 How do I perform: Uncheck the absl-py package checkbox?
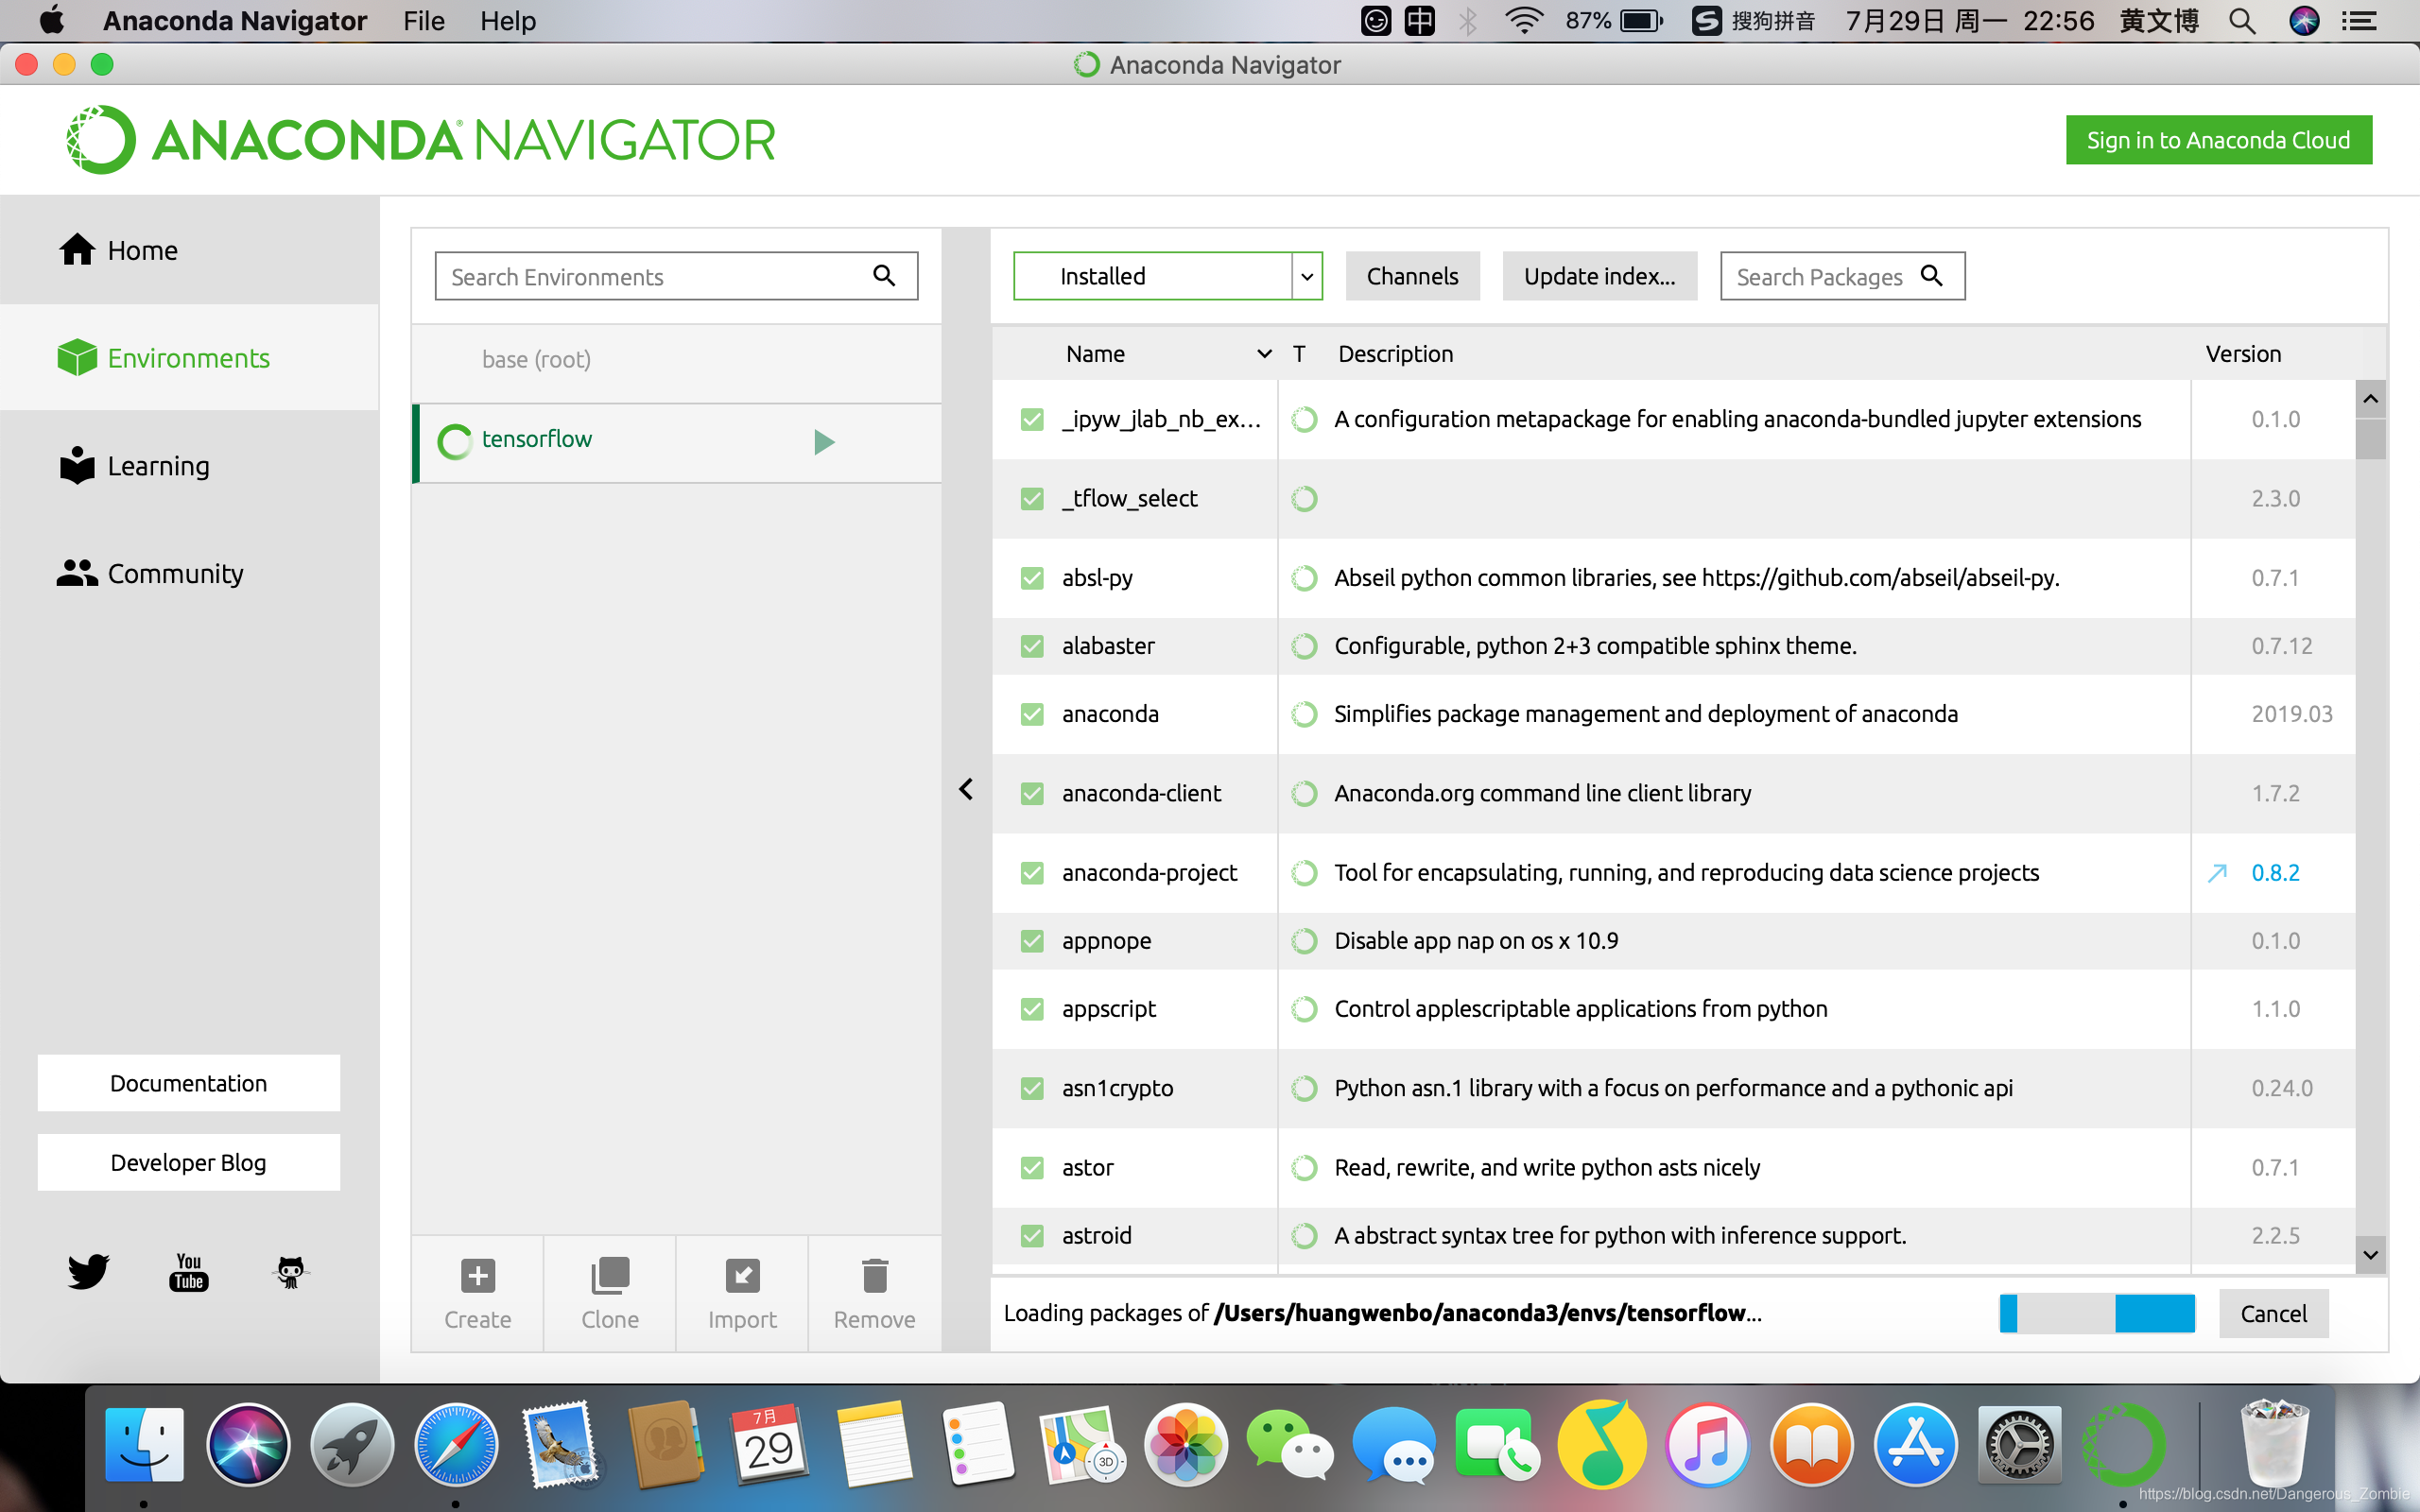click(1032, 578)
